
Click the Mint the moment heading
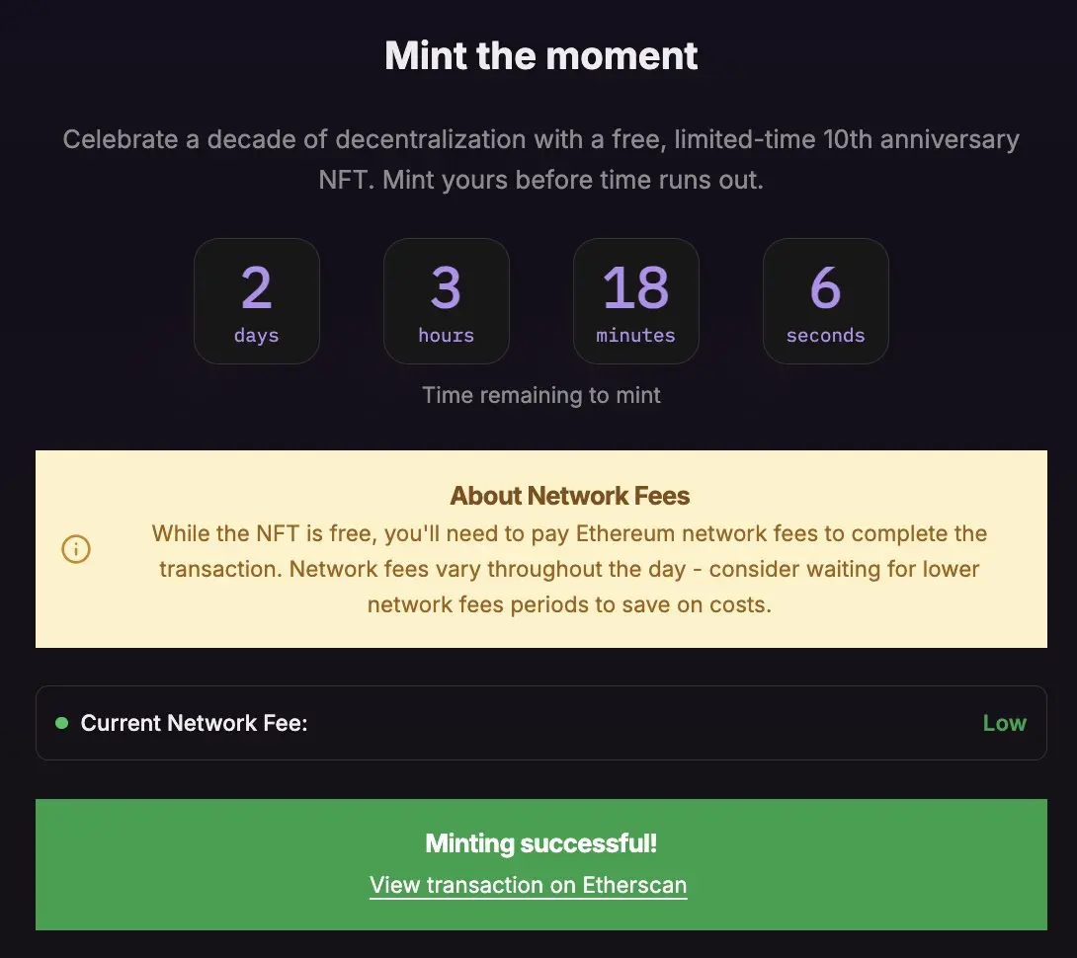coord(541,55)
